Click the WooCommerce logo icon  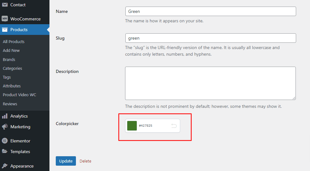pyautogui.click(x=5, y=19)
